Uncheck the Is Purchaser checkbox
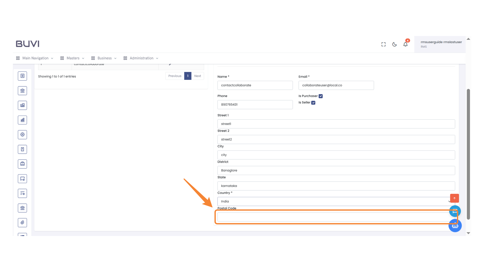The height and width of the screenshot is (272, 484). [320, 96]
